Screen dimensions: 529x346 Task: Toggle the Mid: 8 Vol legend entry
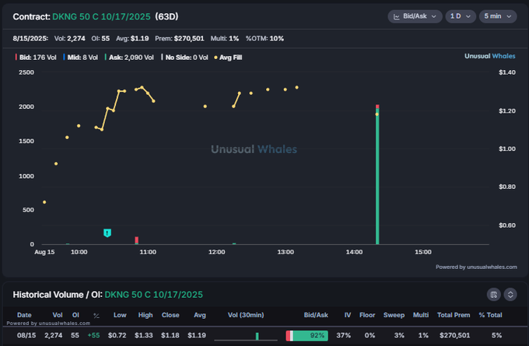(81, 58)
